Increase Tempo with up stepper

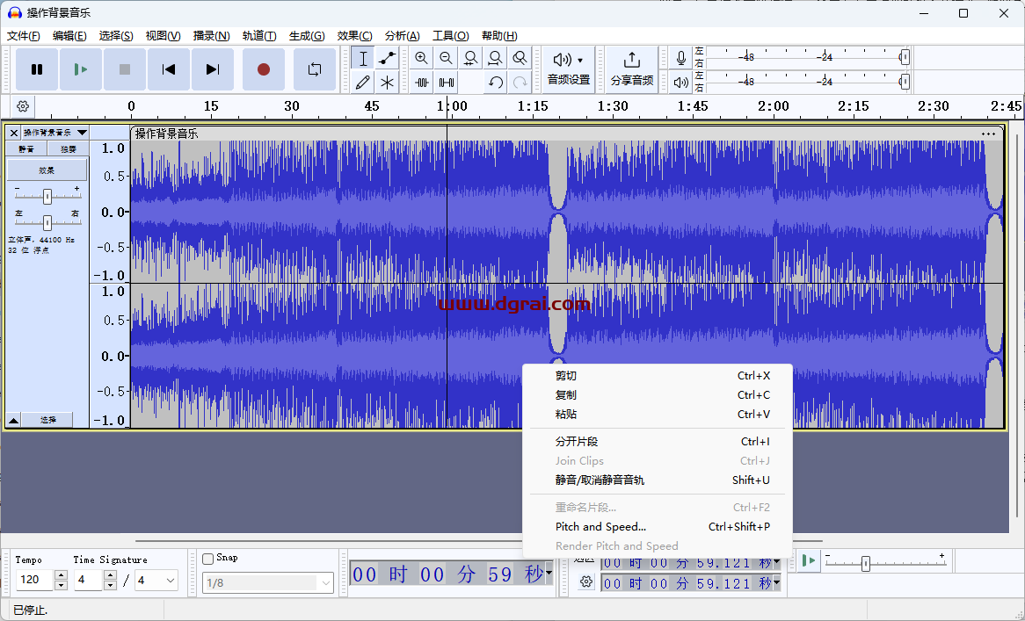coord(61,574)
